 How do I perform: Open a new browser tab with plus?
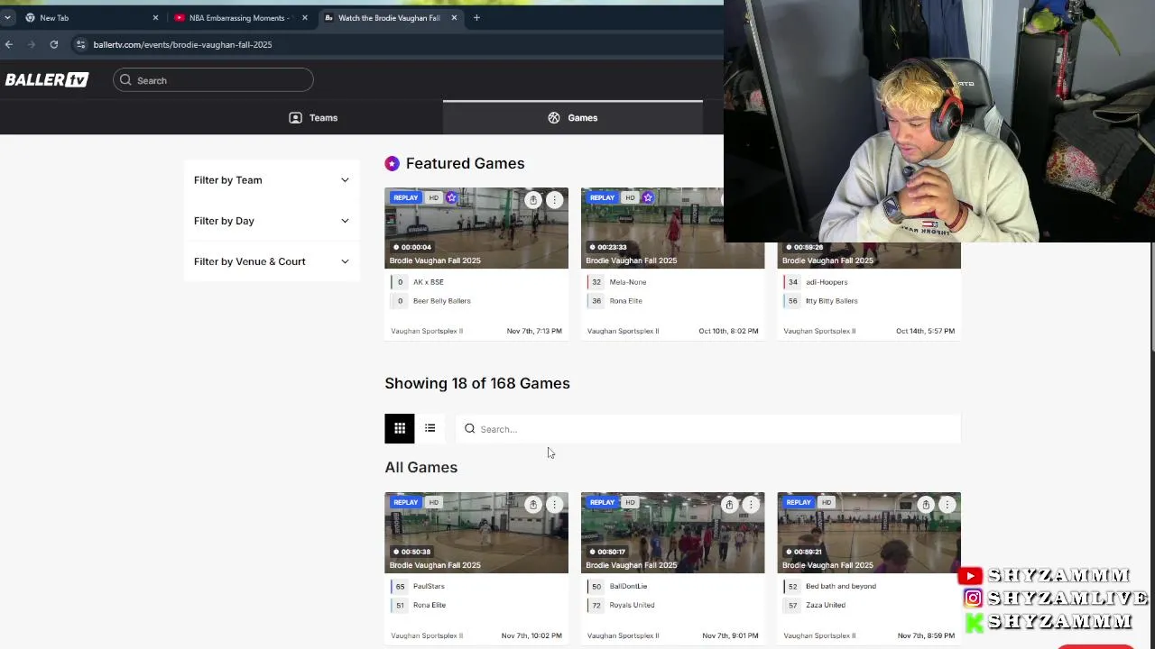pos(476,17)
